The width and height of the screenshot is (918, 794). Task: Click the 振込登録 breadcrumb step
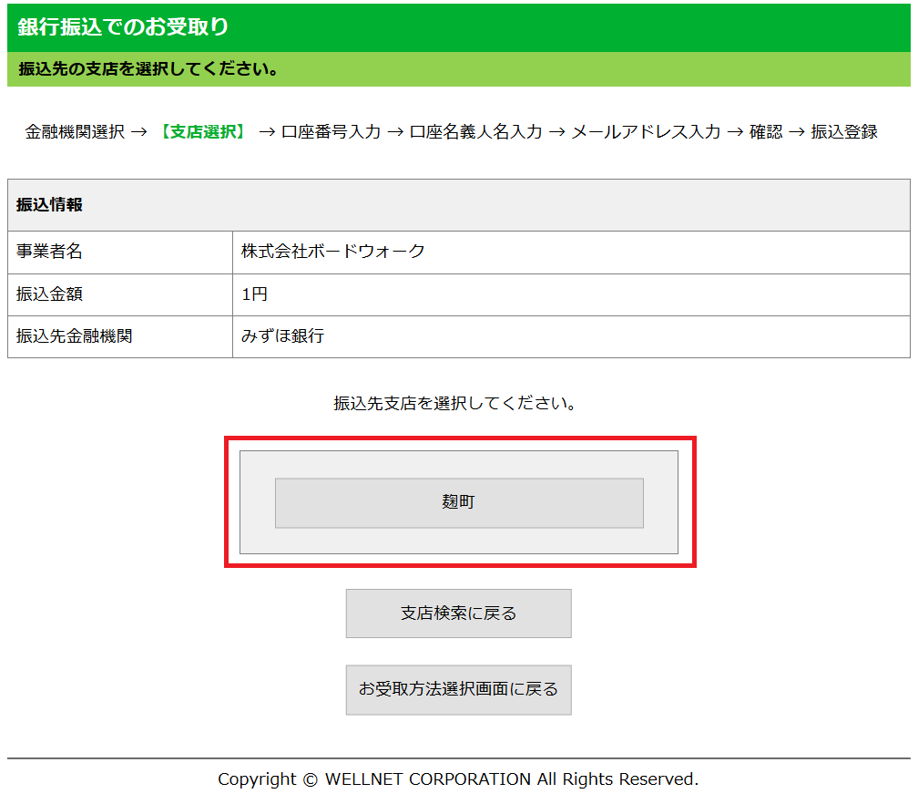click(844, 132)
